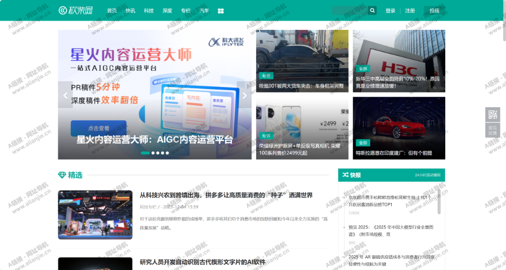Screen dimensions: 506x270
Task: Click the search magnifier icon
Action: point(372,11)
